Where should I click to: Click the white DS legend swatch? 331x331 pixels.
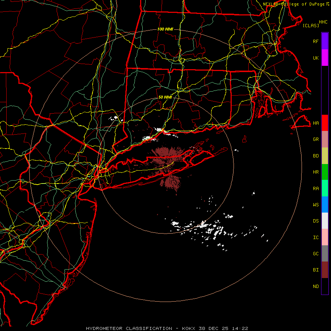click(x=325, y=221)
